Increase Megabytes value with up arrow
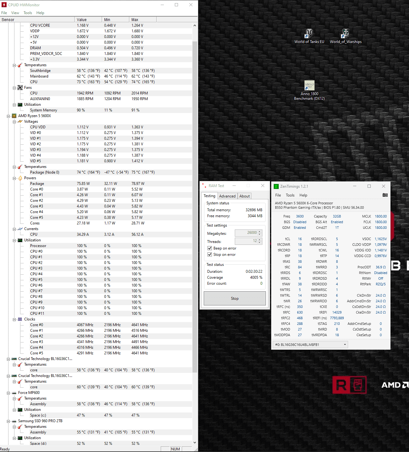Viewport: 409px width, 452px height. pyautogui.click(x=260, y=231)
